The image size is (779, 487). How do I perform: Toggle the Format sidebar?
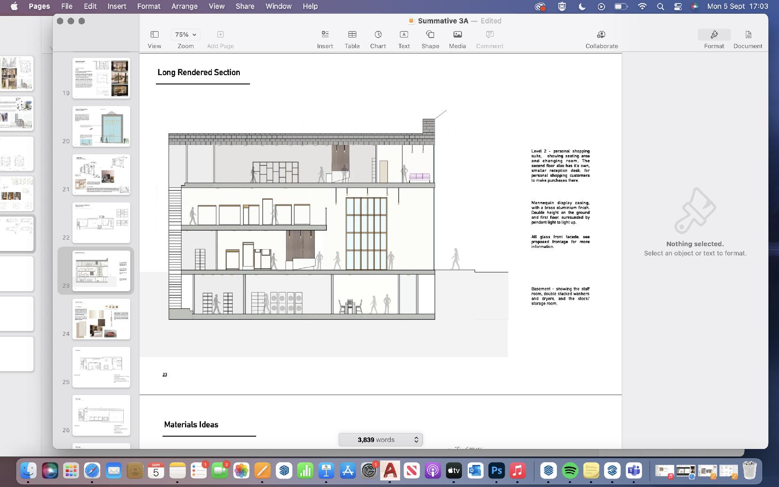pos(714,39)
